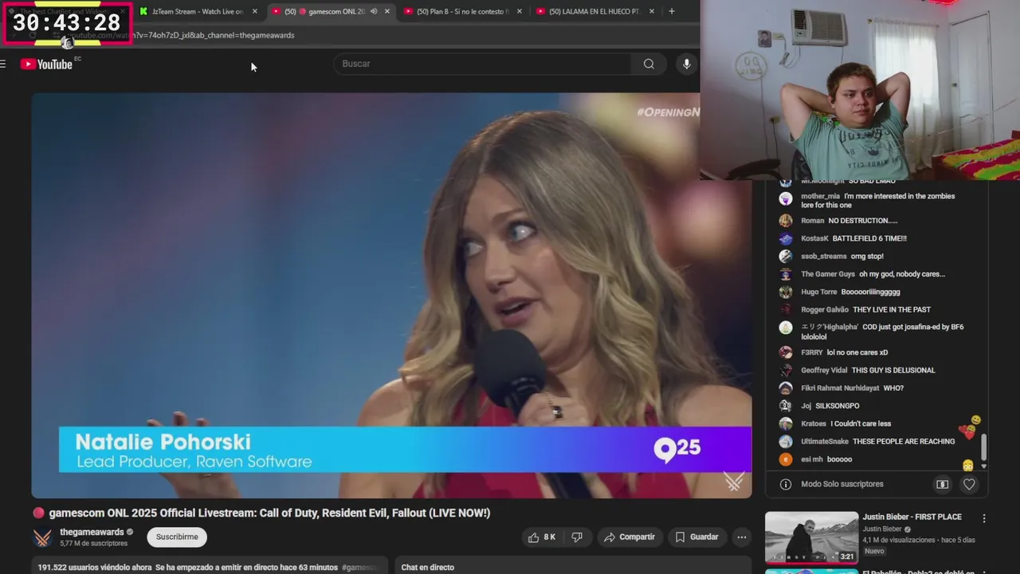The height and width of the screenshot is (574, 1020).
Task: Click the Suscribirme button
Action: point(177,537)
